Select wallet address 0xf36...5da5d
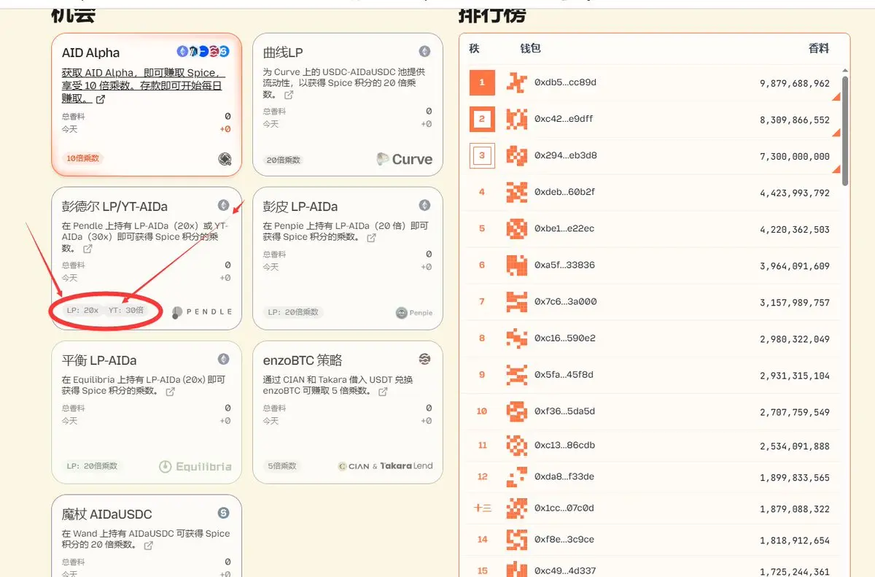Image resolution: width=875 pixels, height=577 pixels. click(x=564, y=411)
